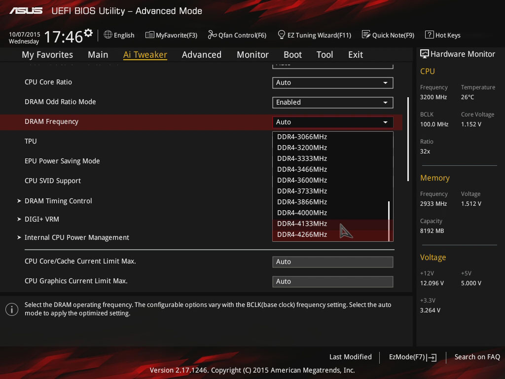Select the Exit tab

click(x=356, y=55)
